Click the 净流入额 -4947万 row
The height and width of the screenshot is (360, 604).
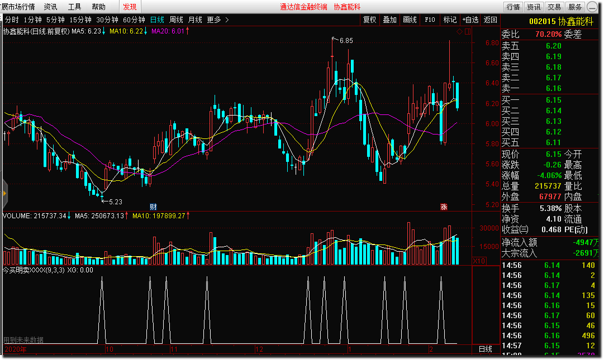coord(550,242)
